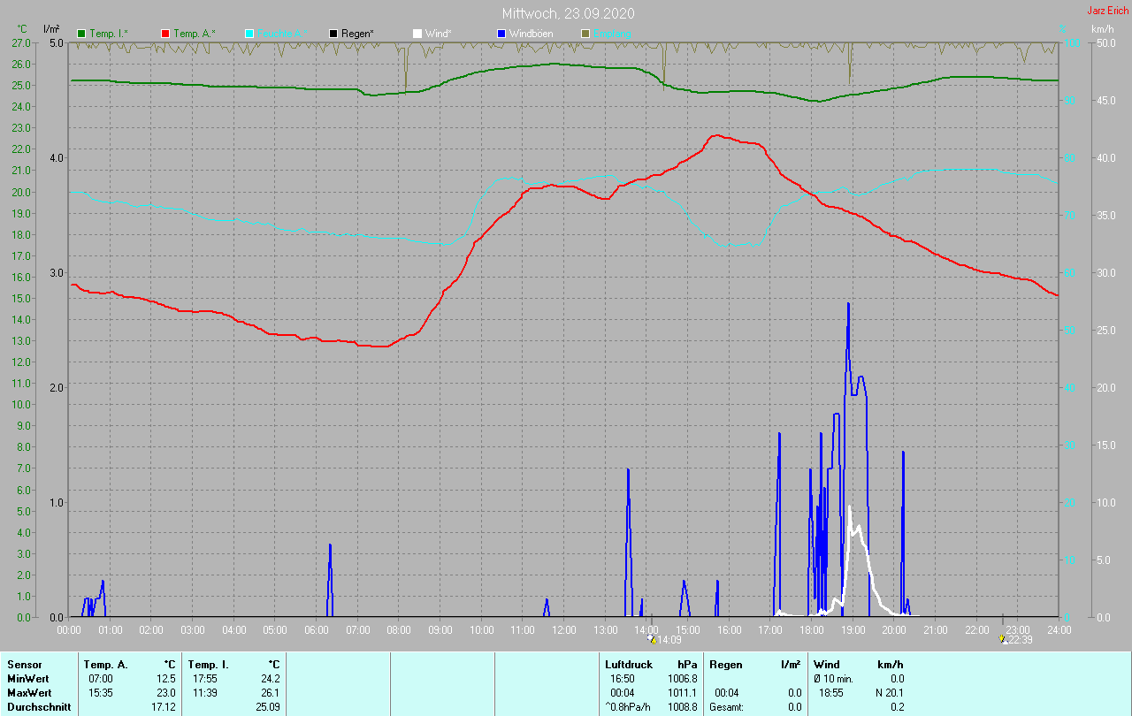
Task: Select the Windböen legend label
Action: pos(531,34)
